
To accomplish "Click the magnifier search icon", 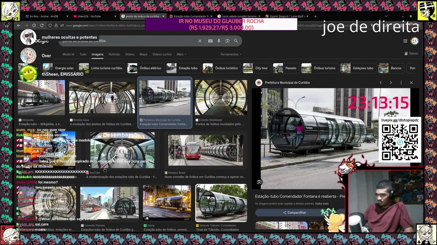I will tap(236, 41).
